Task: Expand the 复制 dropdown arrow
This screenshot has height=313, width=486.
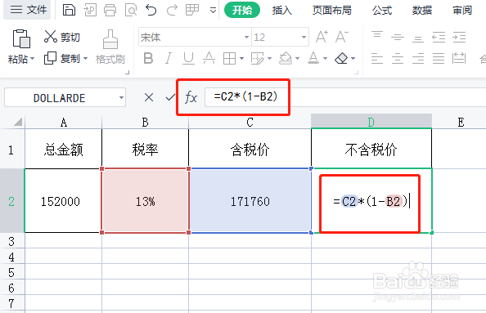Action: pyautogui.click(x=86, y=58)
